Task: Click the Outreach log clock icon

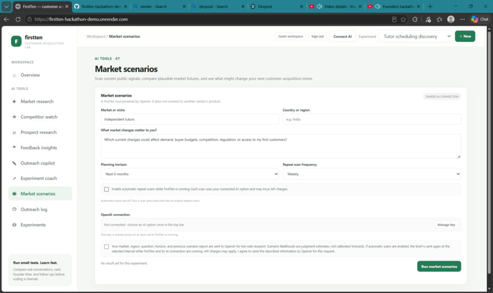Action: tap(14, 209)
